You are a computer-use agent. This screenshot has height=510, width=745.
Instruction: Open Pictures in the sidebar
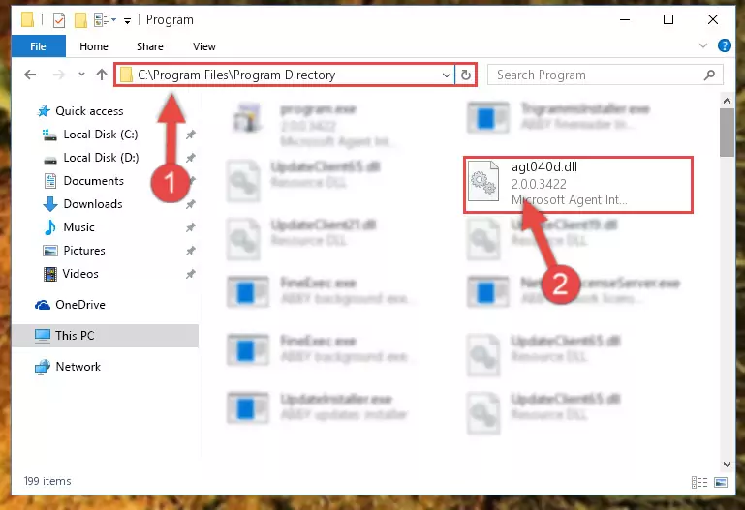(84, 251)
